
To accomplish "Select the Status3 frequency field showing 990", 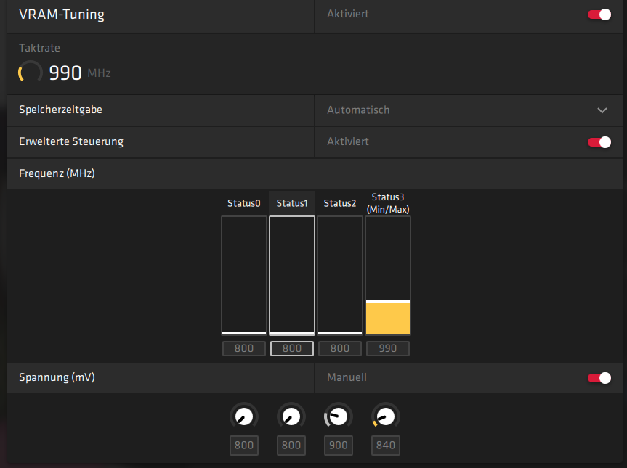I will (388, 348).
